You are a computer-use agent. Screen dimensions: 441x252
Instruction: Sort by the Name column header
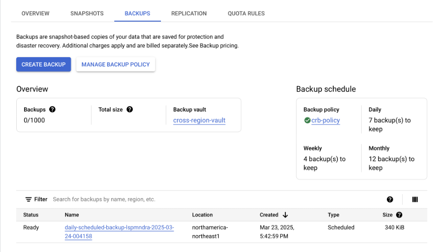click(x=72, y=215)
